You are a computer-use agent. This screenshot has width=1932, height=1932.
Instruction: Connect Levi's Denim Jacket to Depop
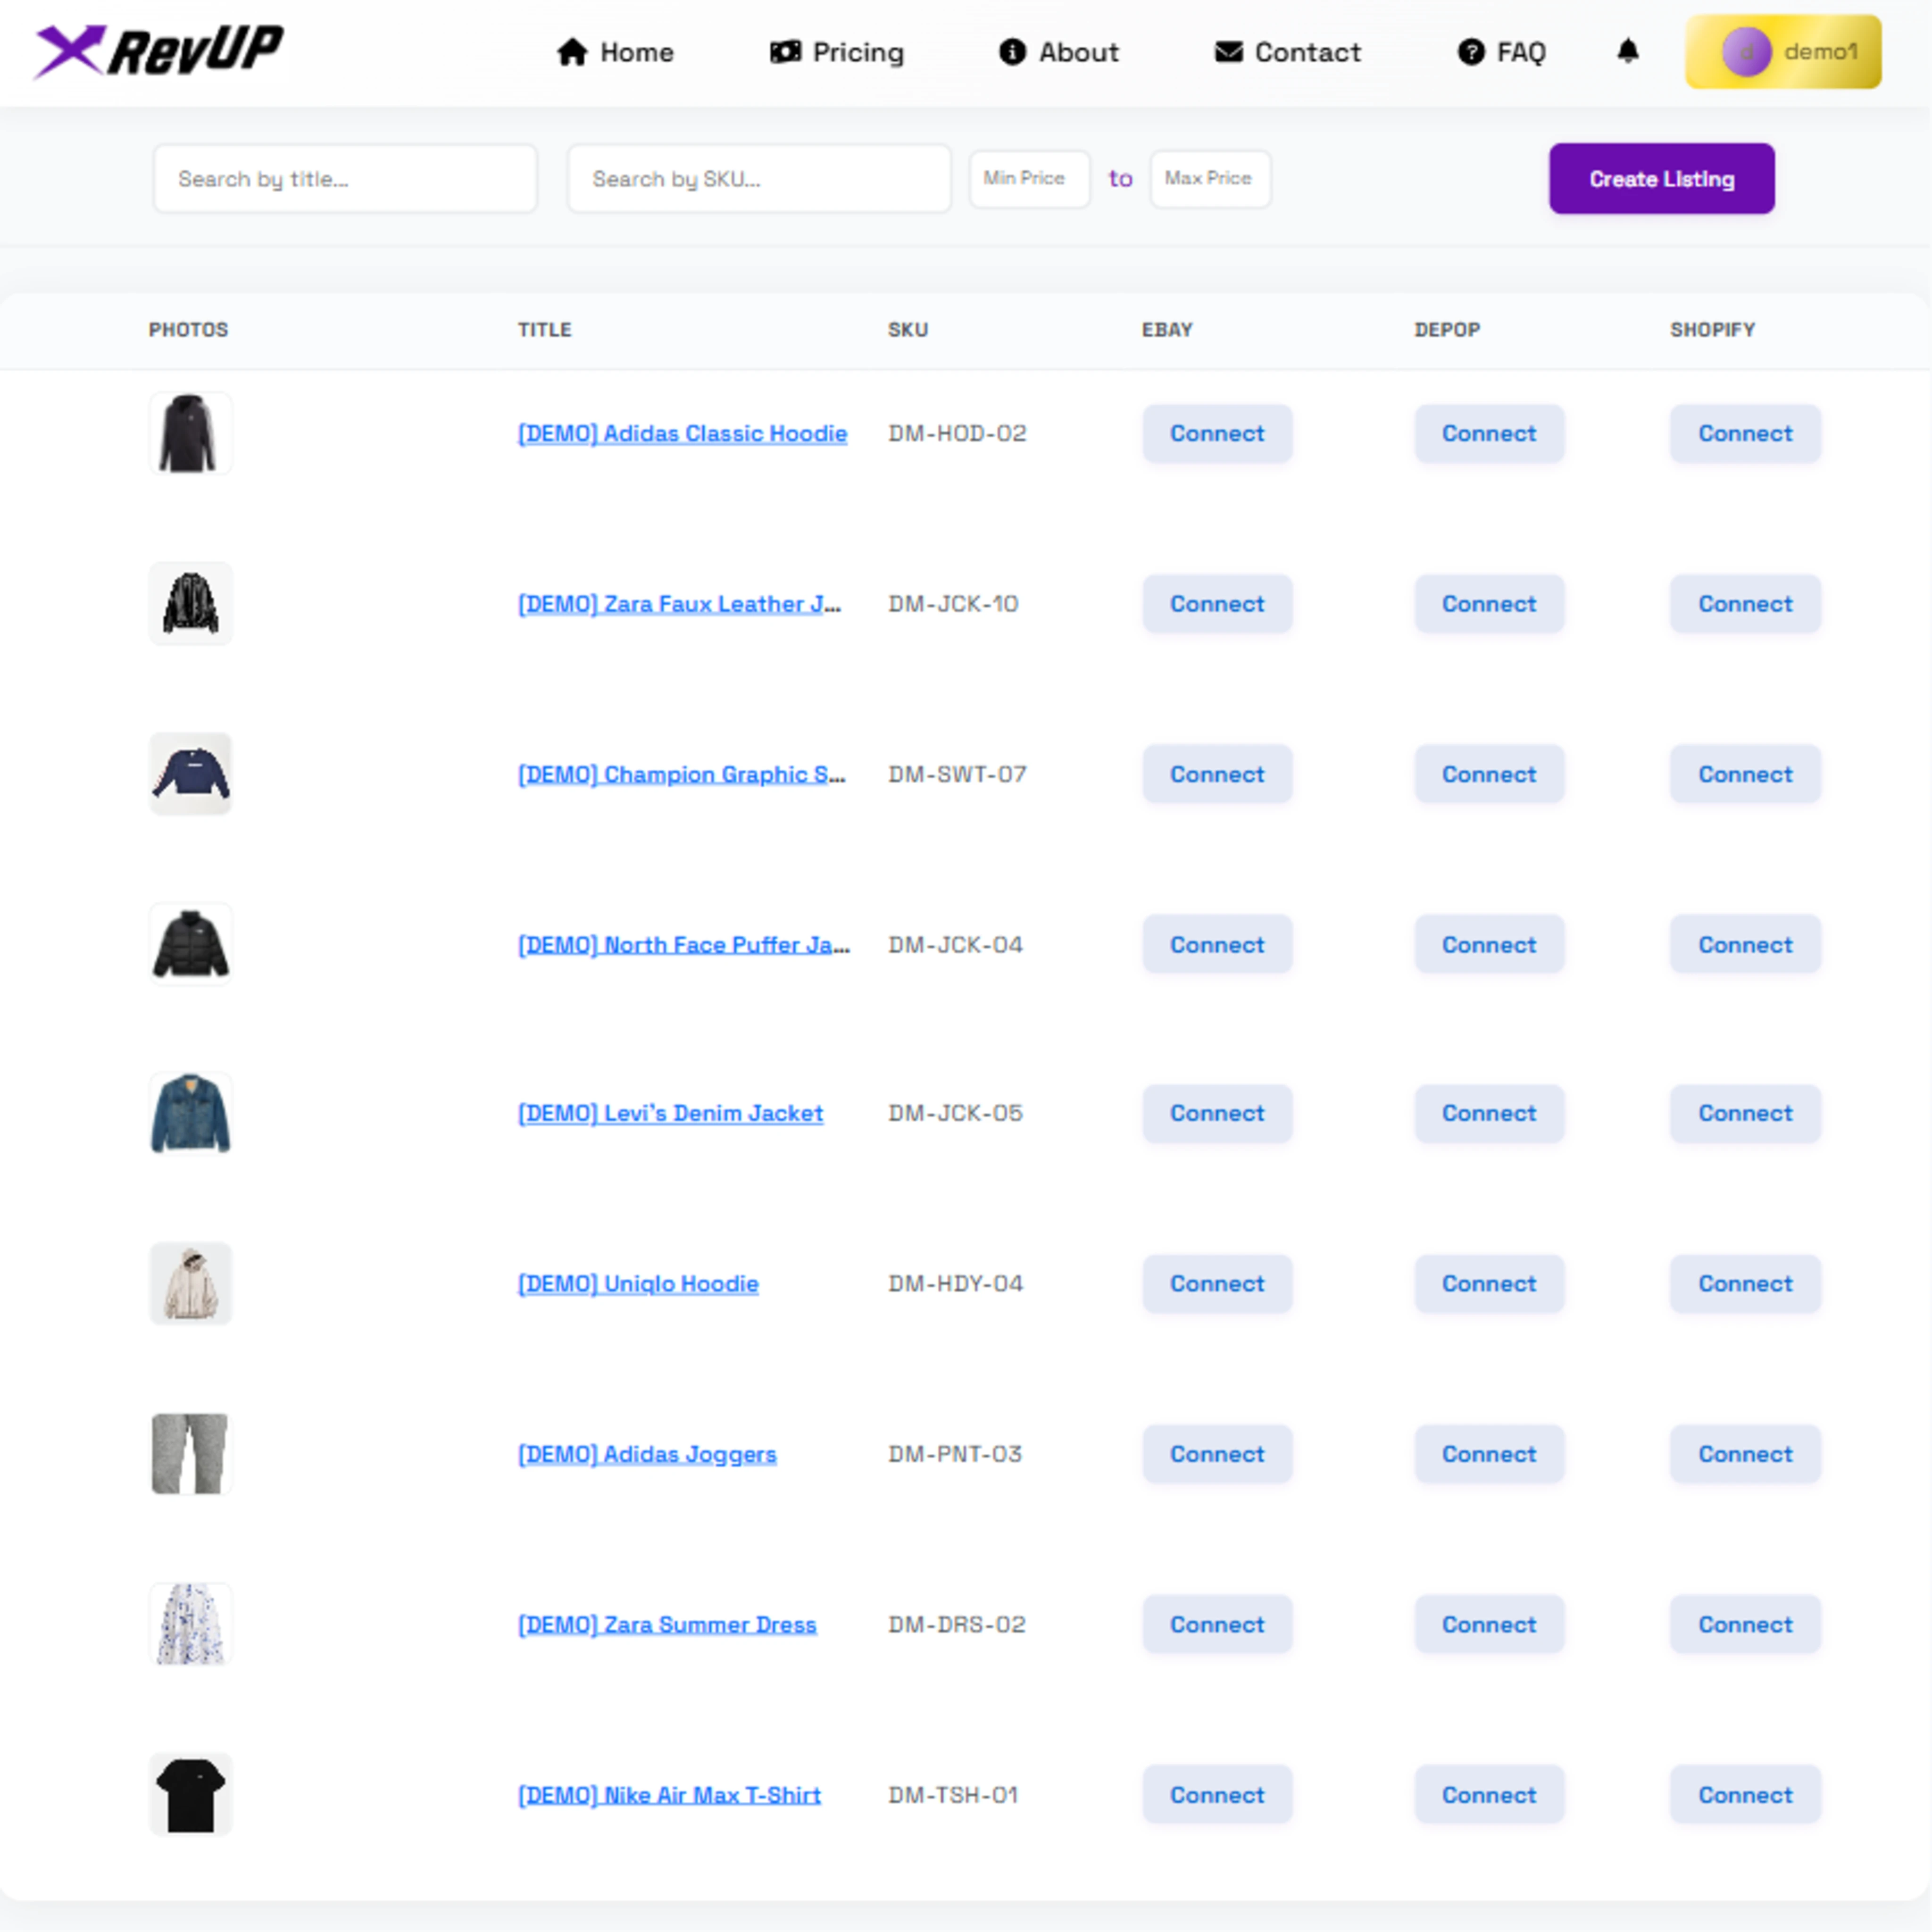(x=1489, y=1113)
